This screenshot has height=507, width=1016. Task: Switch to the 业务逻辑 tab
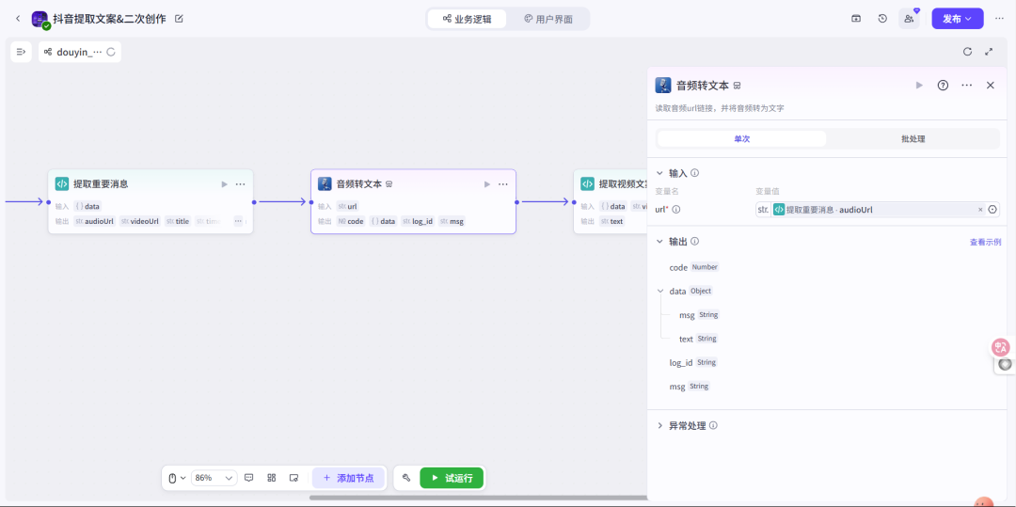[x=468, y=19]
